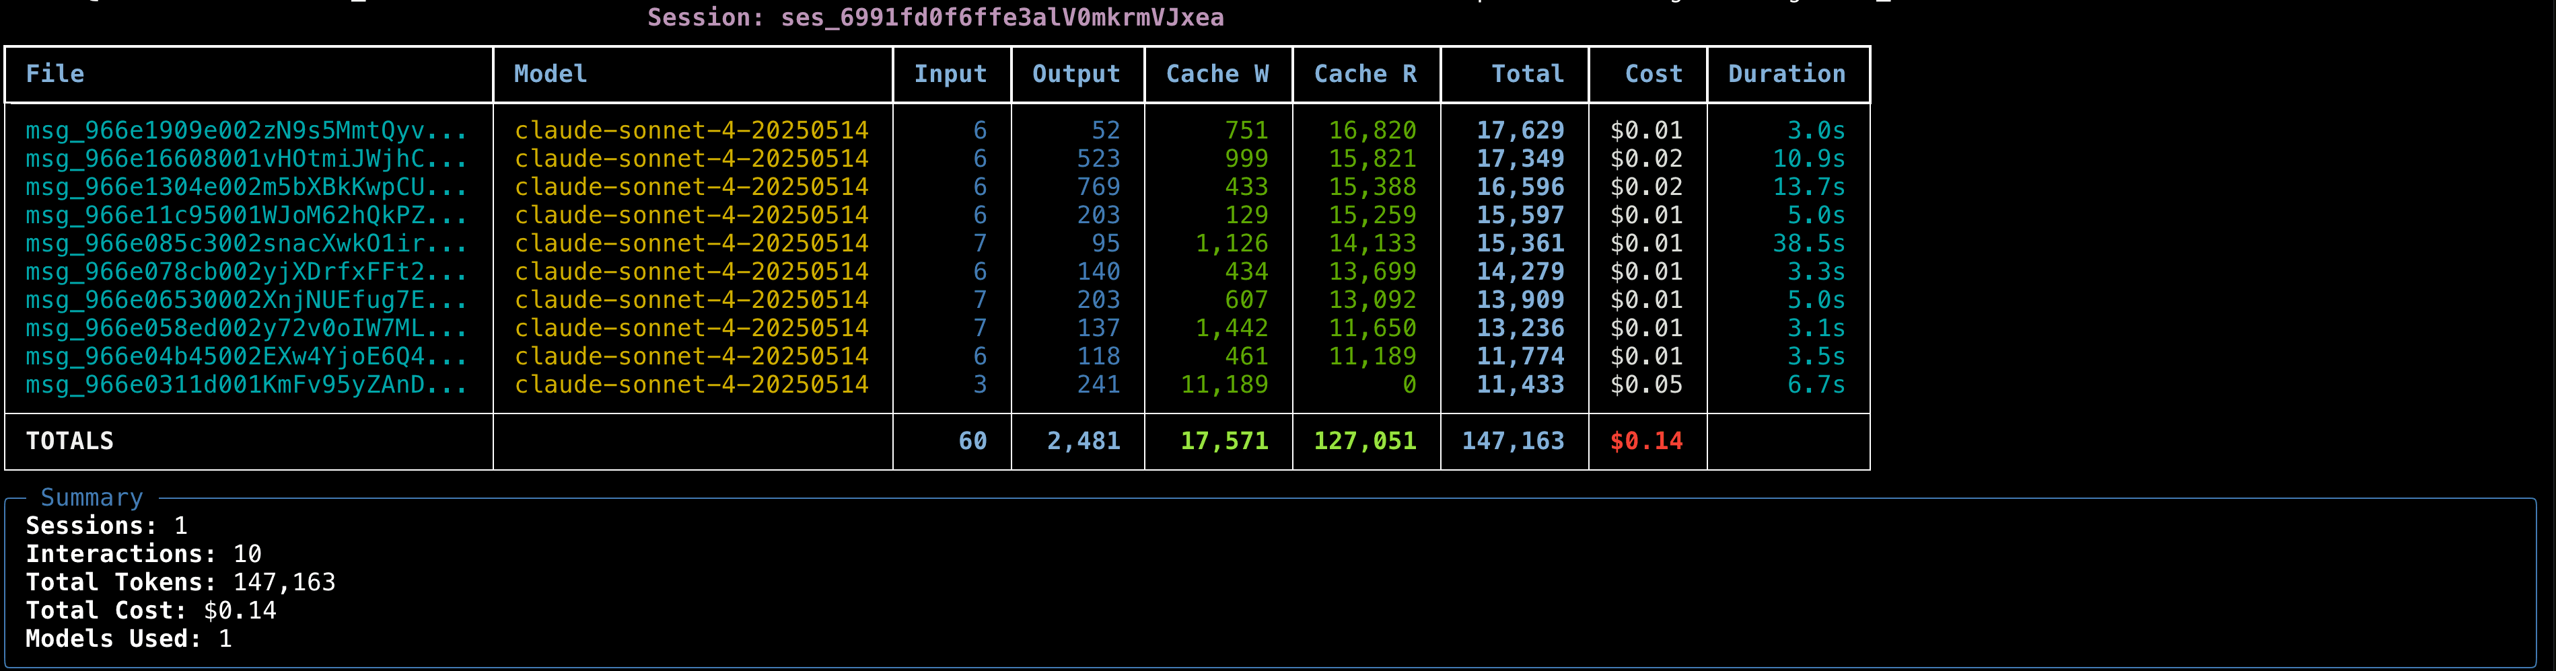
Task: Click the Summary panel label
Action: point(92,498)
